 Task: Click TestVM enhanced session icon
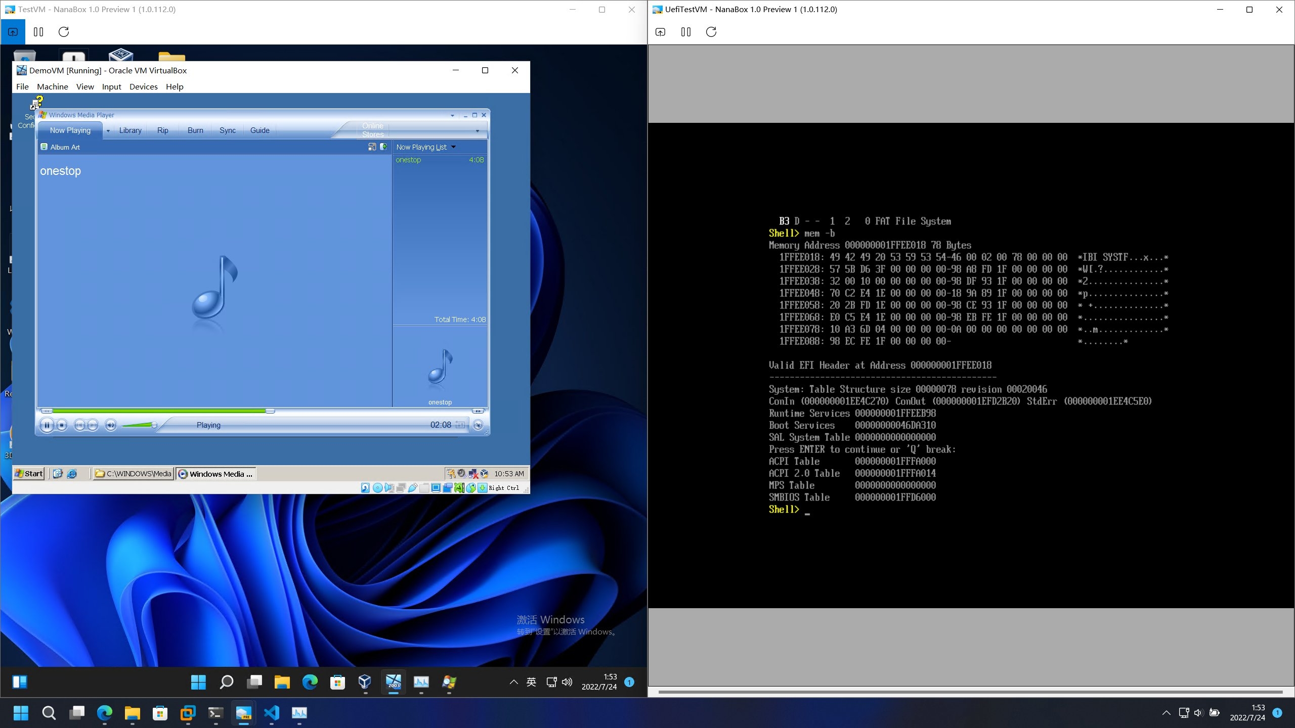click(13, 32)
